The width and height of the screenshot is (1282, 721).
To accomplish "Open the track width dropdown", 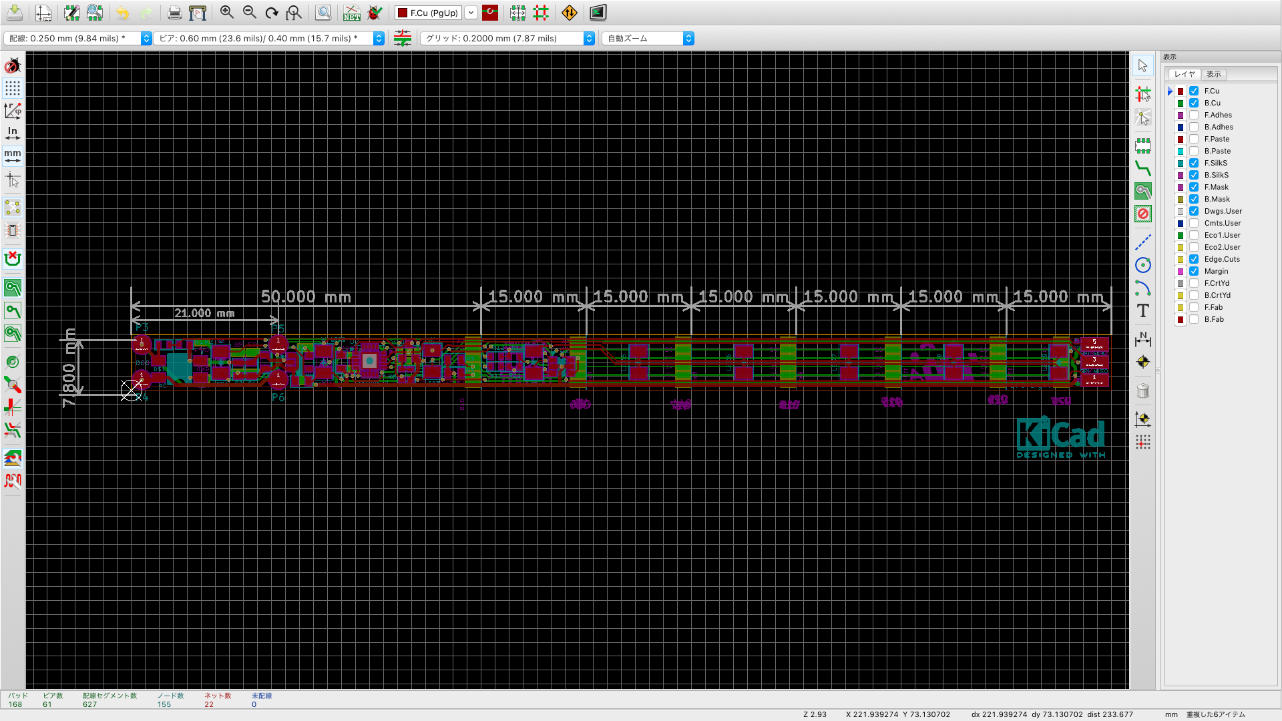I will coord(146,38).
